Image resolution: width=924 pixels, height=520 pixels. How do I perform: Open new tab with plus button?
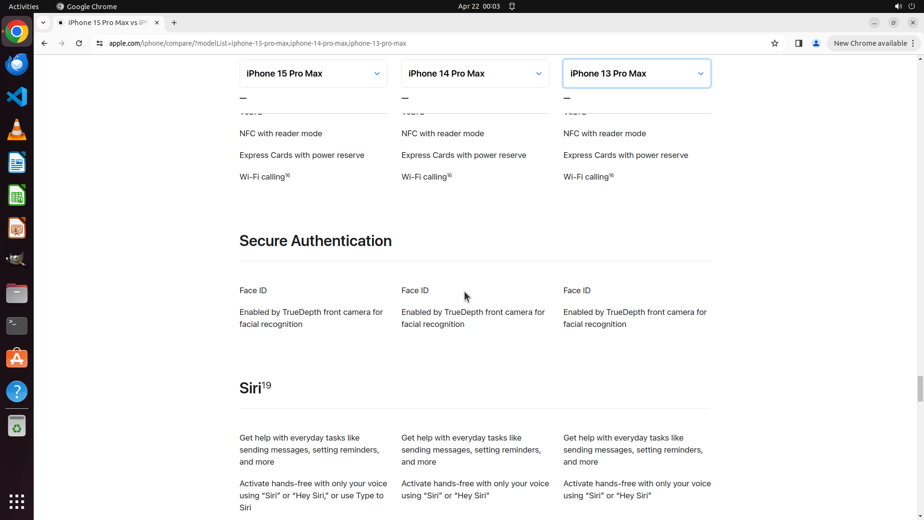(x=174, y=23)
